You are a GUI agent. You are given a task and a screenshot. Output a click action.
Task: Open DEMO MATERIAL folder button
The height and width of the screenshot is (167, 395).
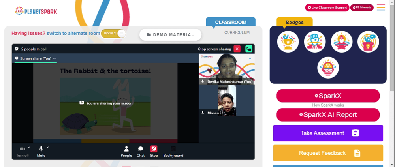[x=171, y=35]
